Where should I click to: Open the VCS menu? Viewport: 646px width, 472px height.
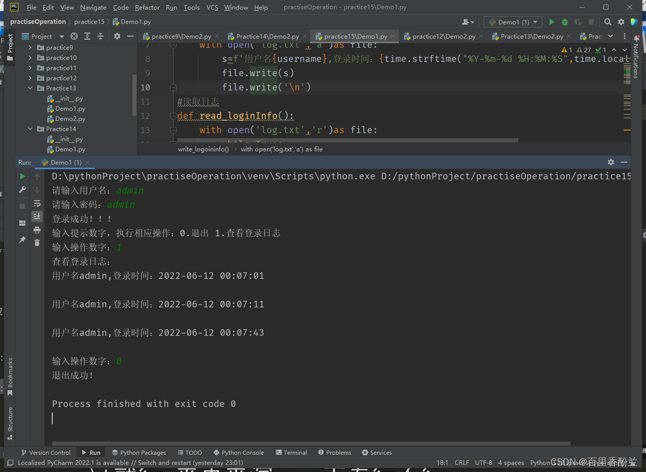(x=213, y=7)
